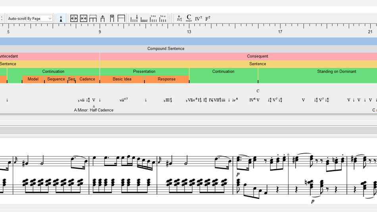
Task: Click the IV7 Roman numeral button
Action: 198,19
